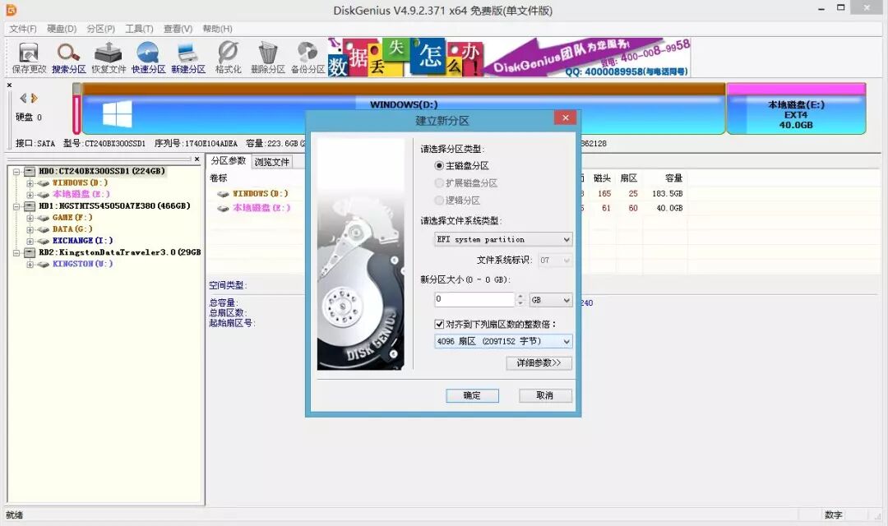Open the Disk (硬盘) menu
888x526 pixels.
[62, 29]
